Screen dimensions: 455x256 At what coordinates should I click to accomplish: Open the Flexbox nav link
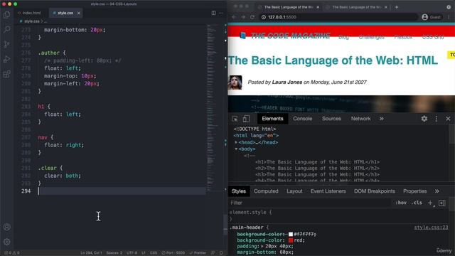pos(403,37)
